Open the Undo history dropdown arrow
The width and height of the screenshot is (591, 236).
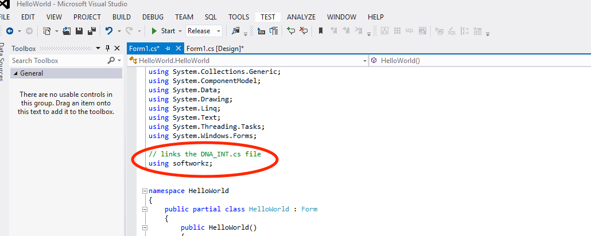pyautogui.click(x=119, y=32)
